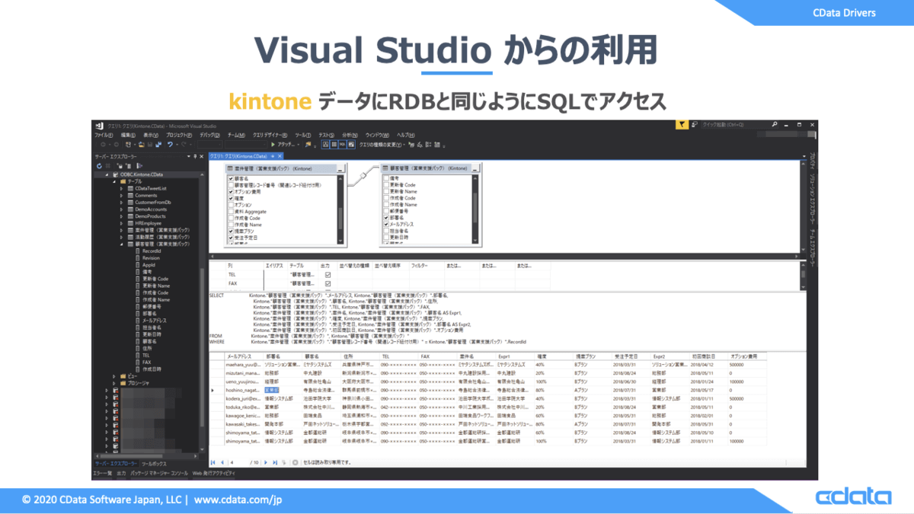The image size is (914, 514).
Task: Open the クエリ デザイナー menu
Action: pos(270,136)
